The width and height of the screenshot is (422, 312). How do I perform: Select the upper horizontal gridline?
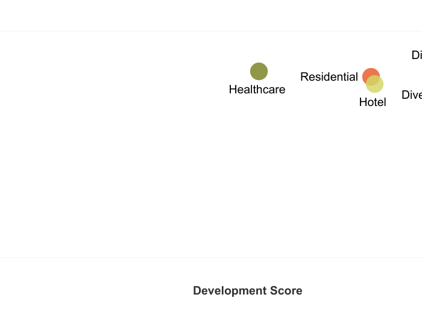211,31
